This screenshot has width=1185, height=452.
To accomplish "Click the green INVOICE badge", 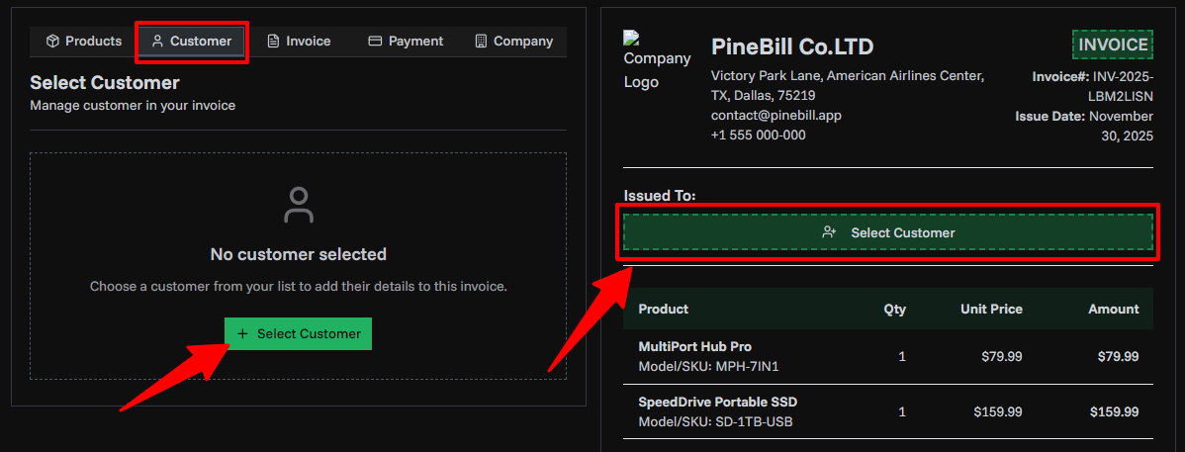I will click(x=1113, y=45).
